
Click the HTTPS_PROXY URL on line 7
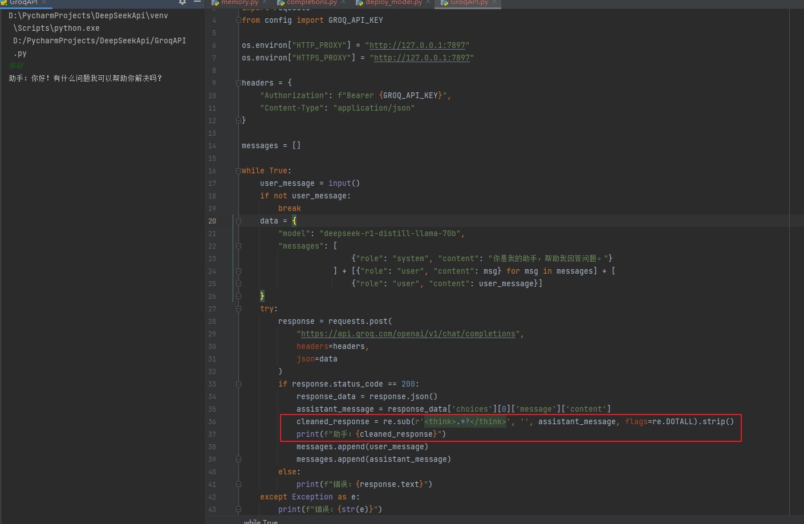pyautogui.click(x=421, y=58)
